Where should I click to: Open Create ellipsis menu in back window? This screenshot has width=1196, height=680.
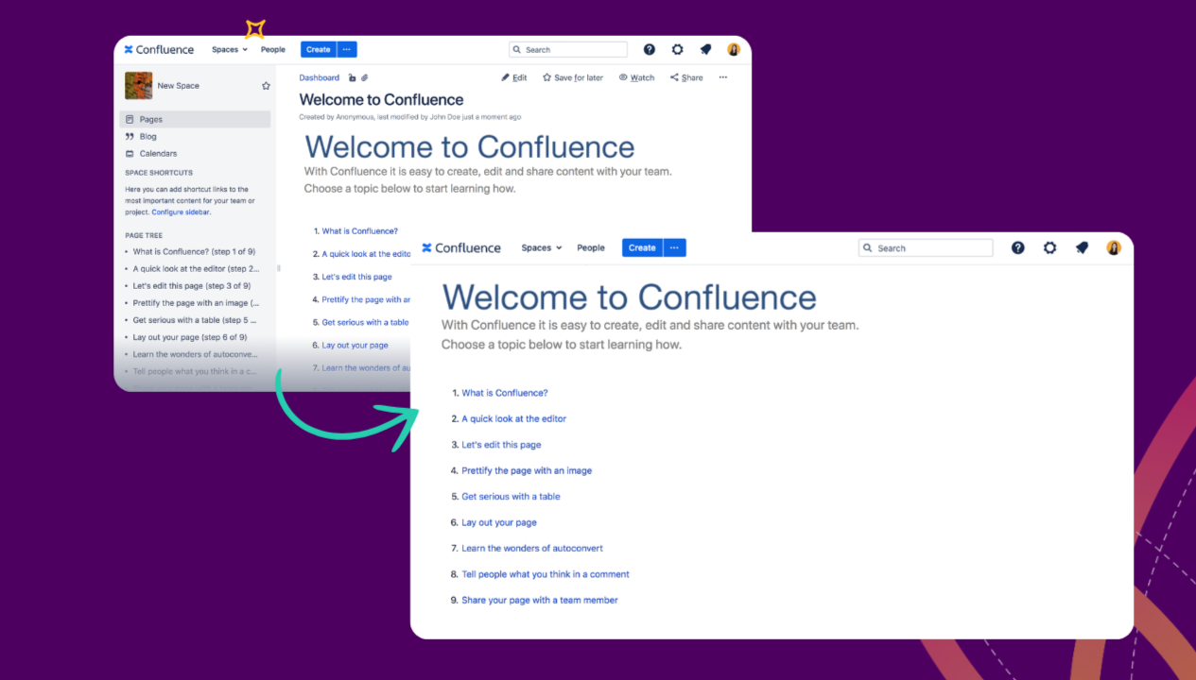point(346,49)
